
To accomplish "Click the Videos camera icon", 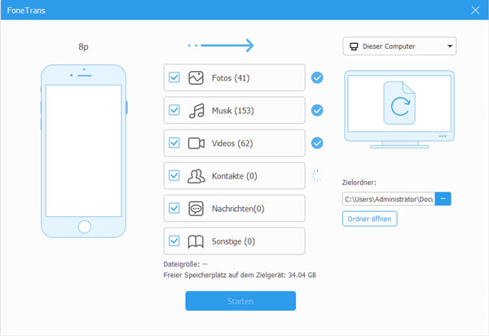I will click(196, 144).
